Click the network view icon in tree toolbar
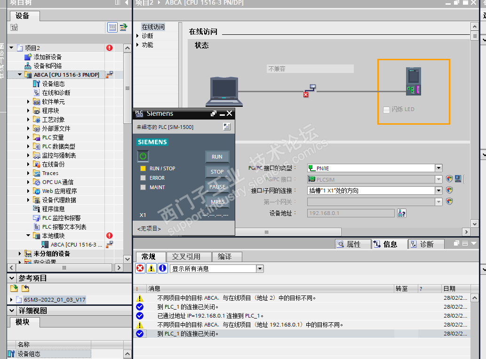Screen dimensions: 486x359 [x=124, y=27]
